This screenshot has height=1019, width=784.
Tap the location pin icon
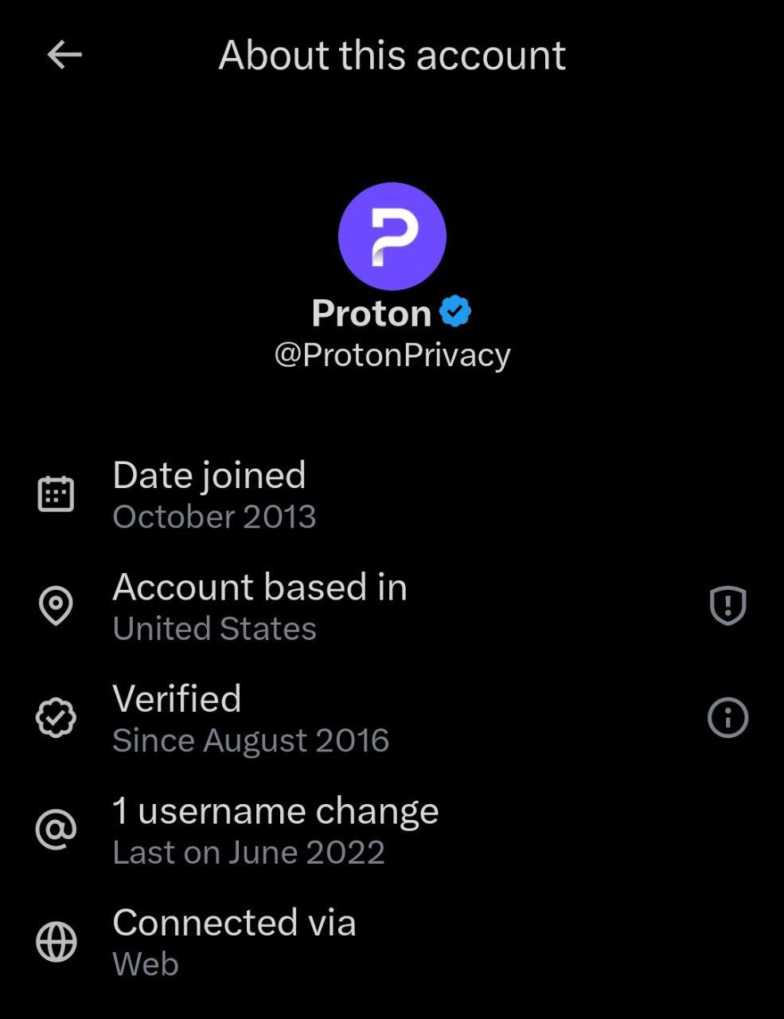pos(56,607)
